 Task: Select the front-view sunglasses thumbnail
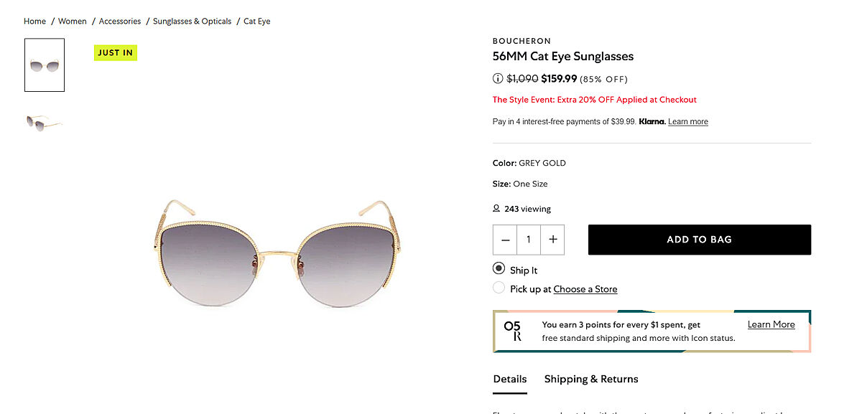45,65
